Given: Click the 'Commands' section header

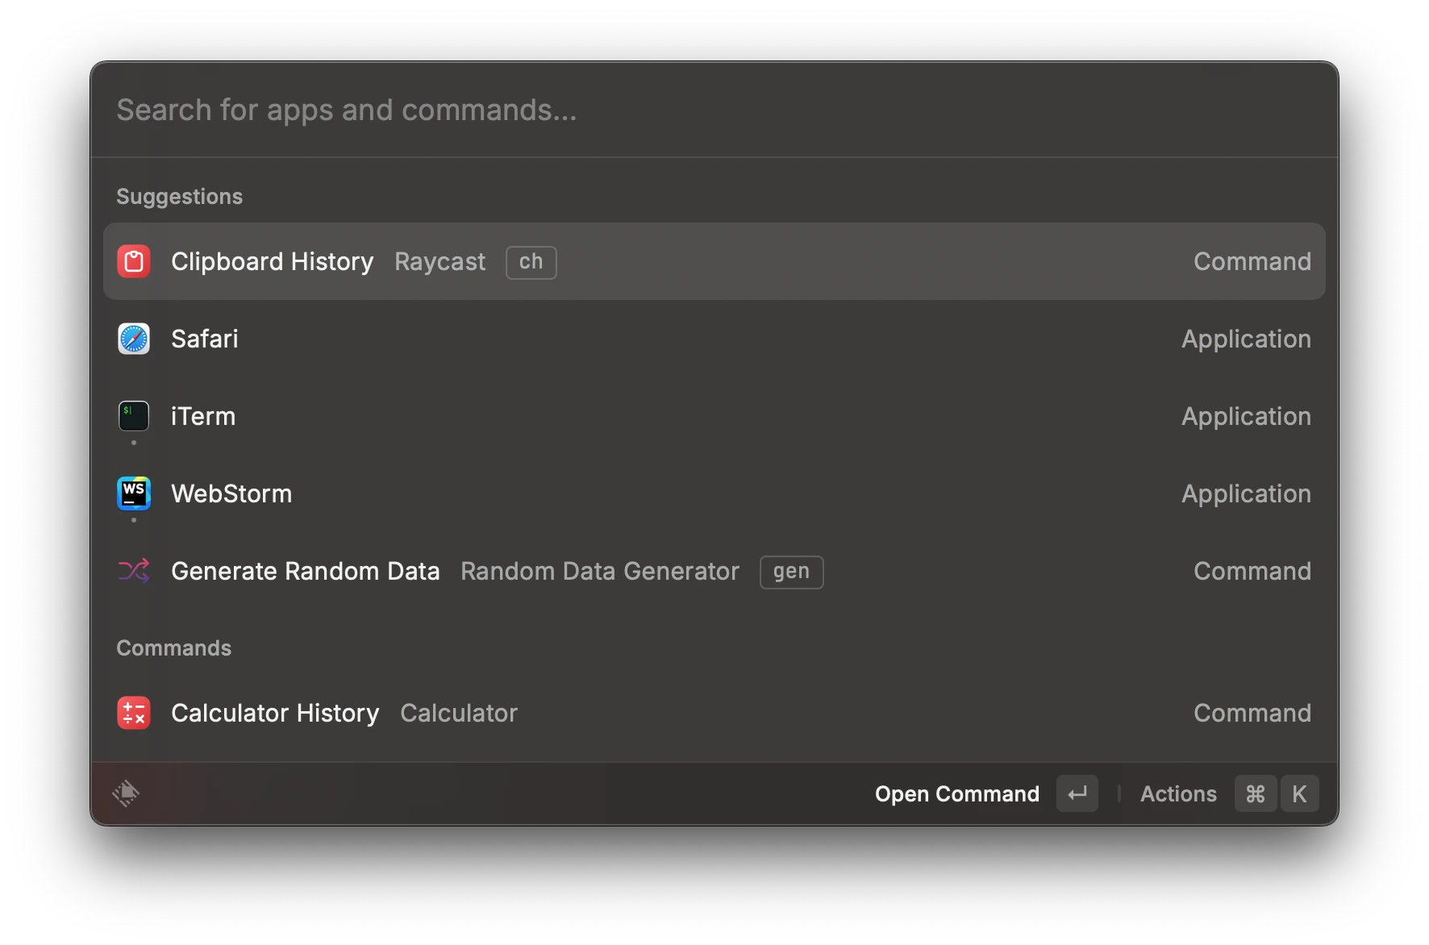Looking at the screenshot, I should tap(173, 648).
